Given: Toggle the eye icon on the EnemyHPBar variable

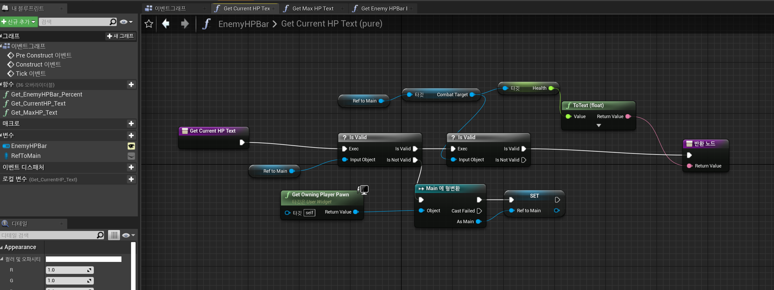Looking at the screenshot, I should pos(131,146).
